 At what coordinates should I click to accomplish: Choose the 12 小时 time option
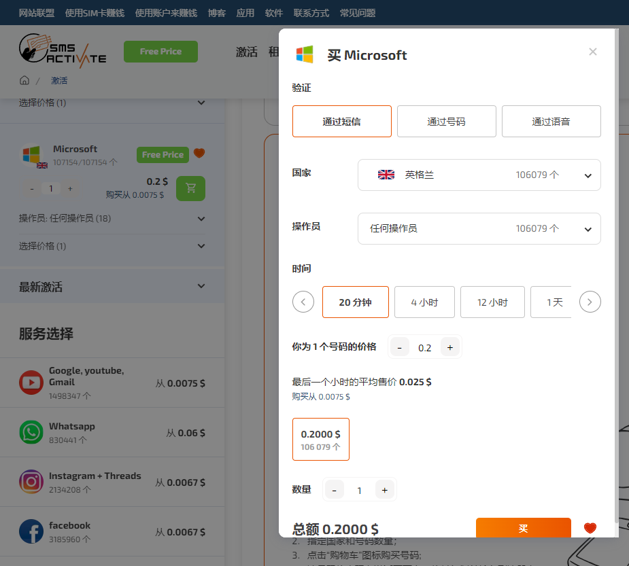pos(492,302)
